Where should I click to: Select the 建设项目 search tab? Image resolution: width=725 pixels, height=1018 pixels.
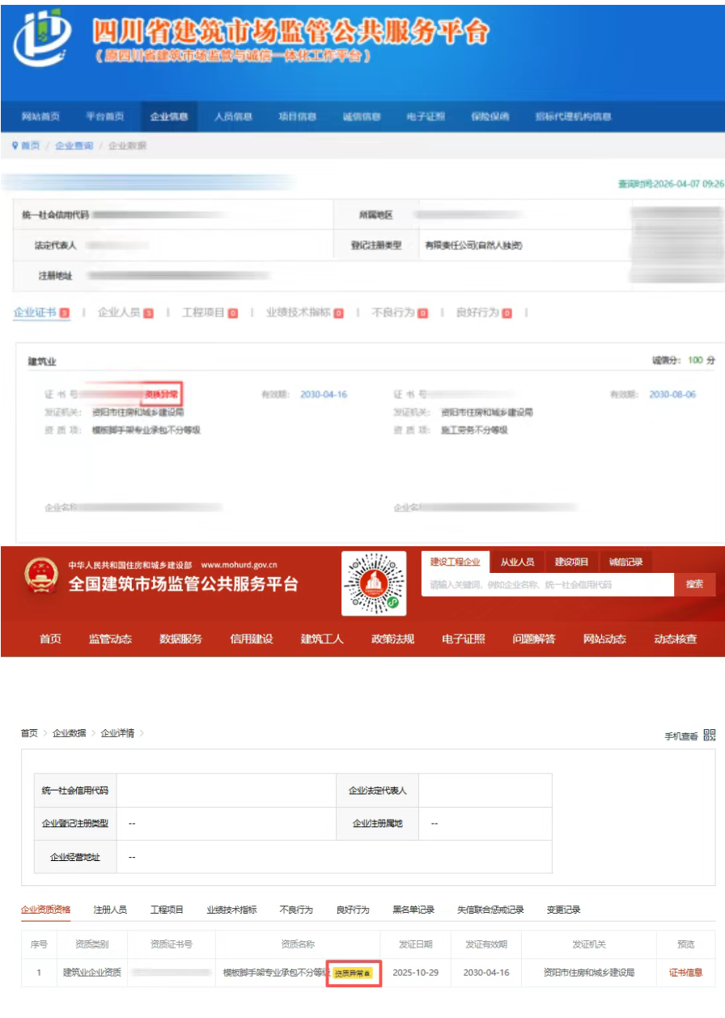[571, 562]
